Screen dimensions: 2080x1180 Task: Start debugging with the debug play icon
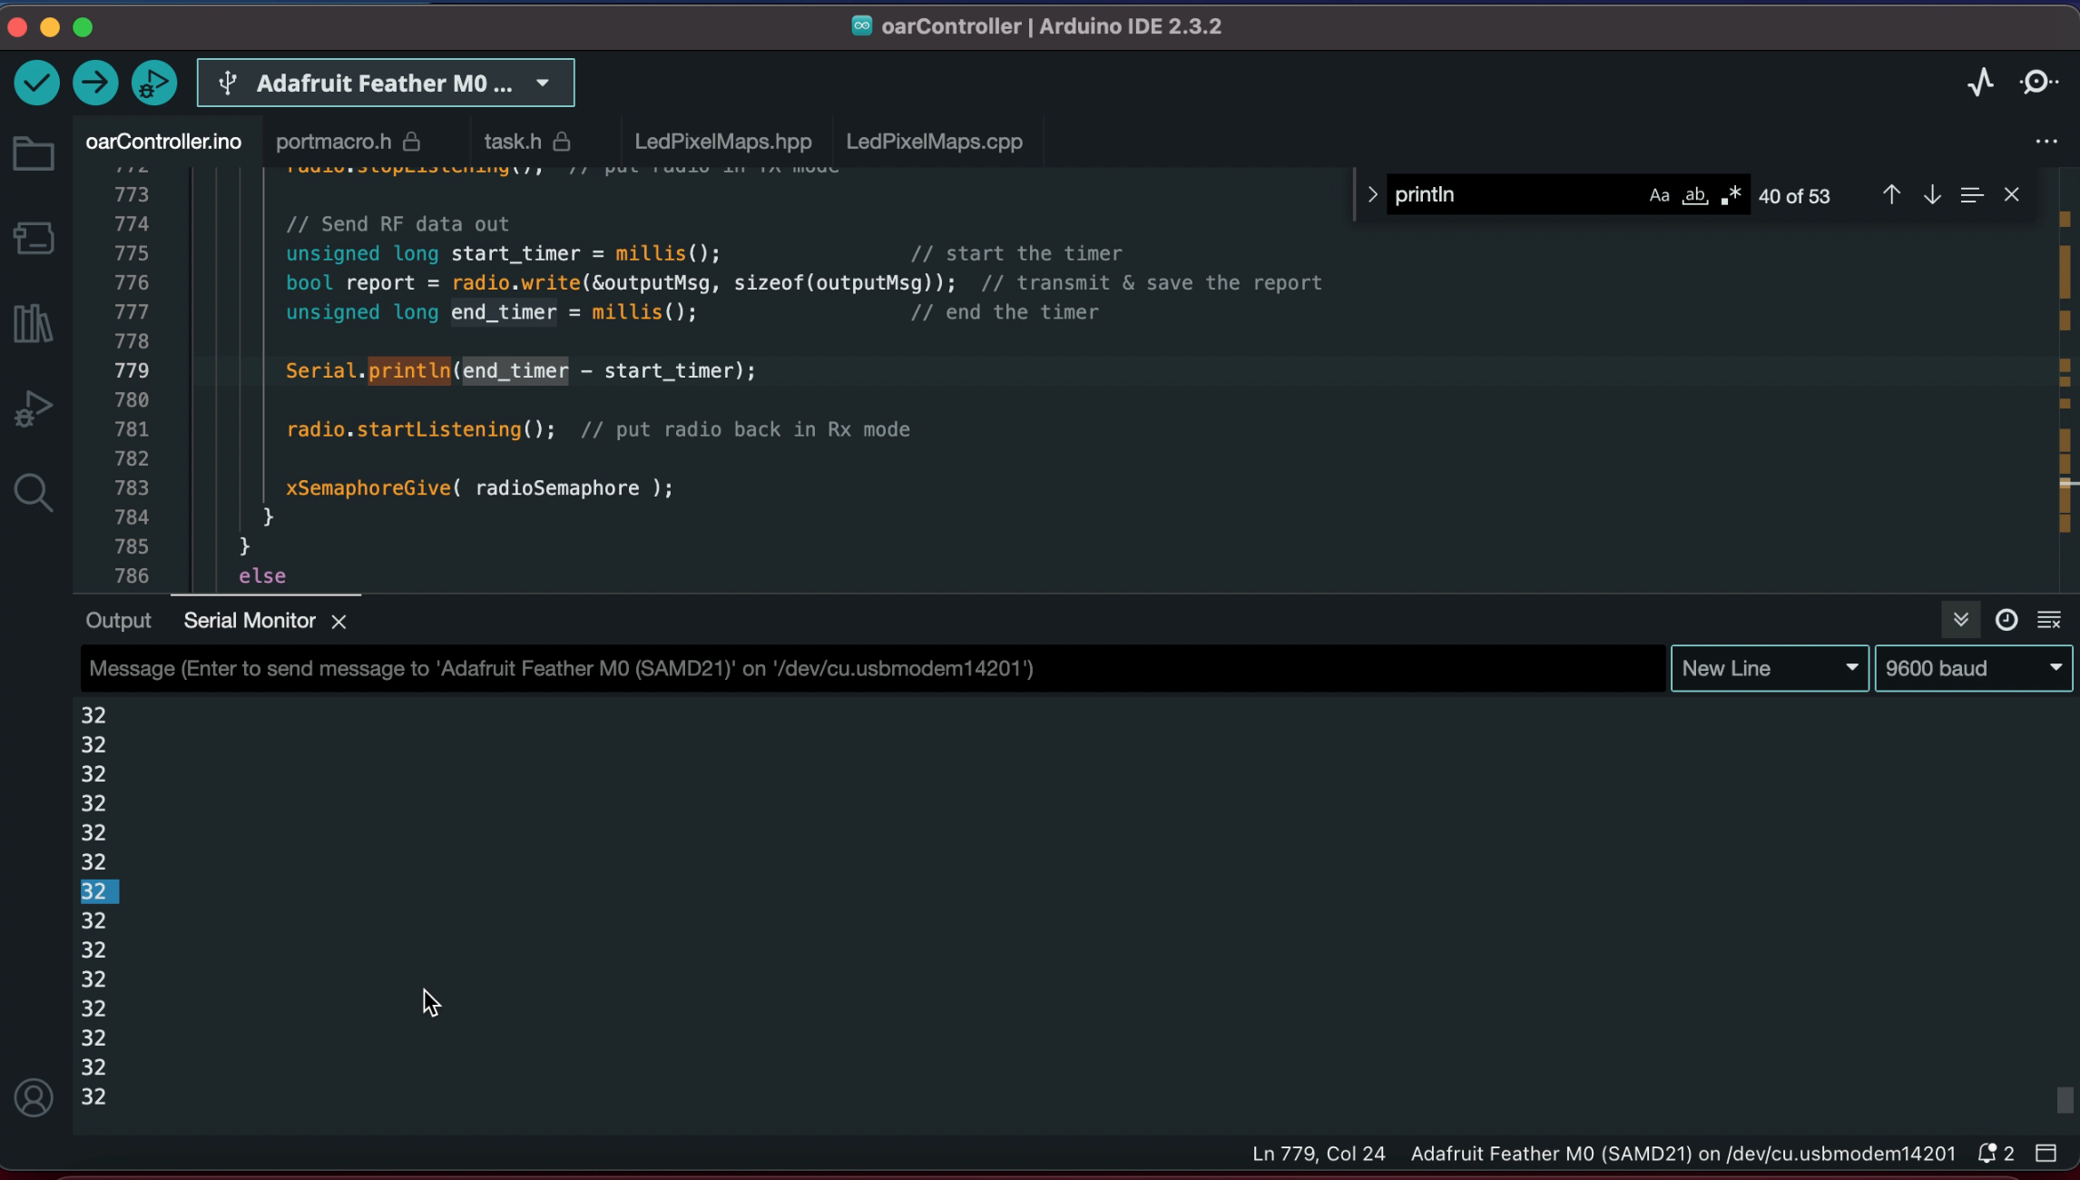[x=154, y=83]
